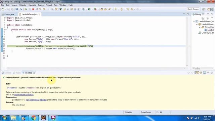Open Google Chrome from the taskbar
This screenshot has width=215, height=121.
click(x=34, y=118)
